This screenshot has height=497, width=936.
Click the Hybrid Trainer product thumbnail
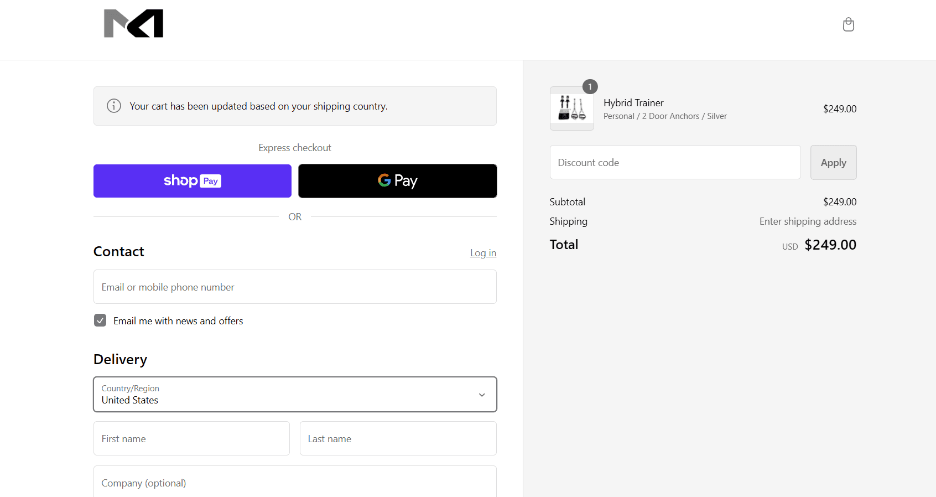(572, 108)
